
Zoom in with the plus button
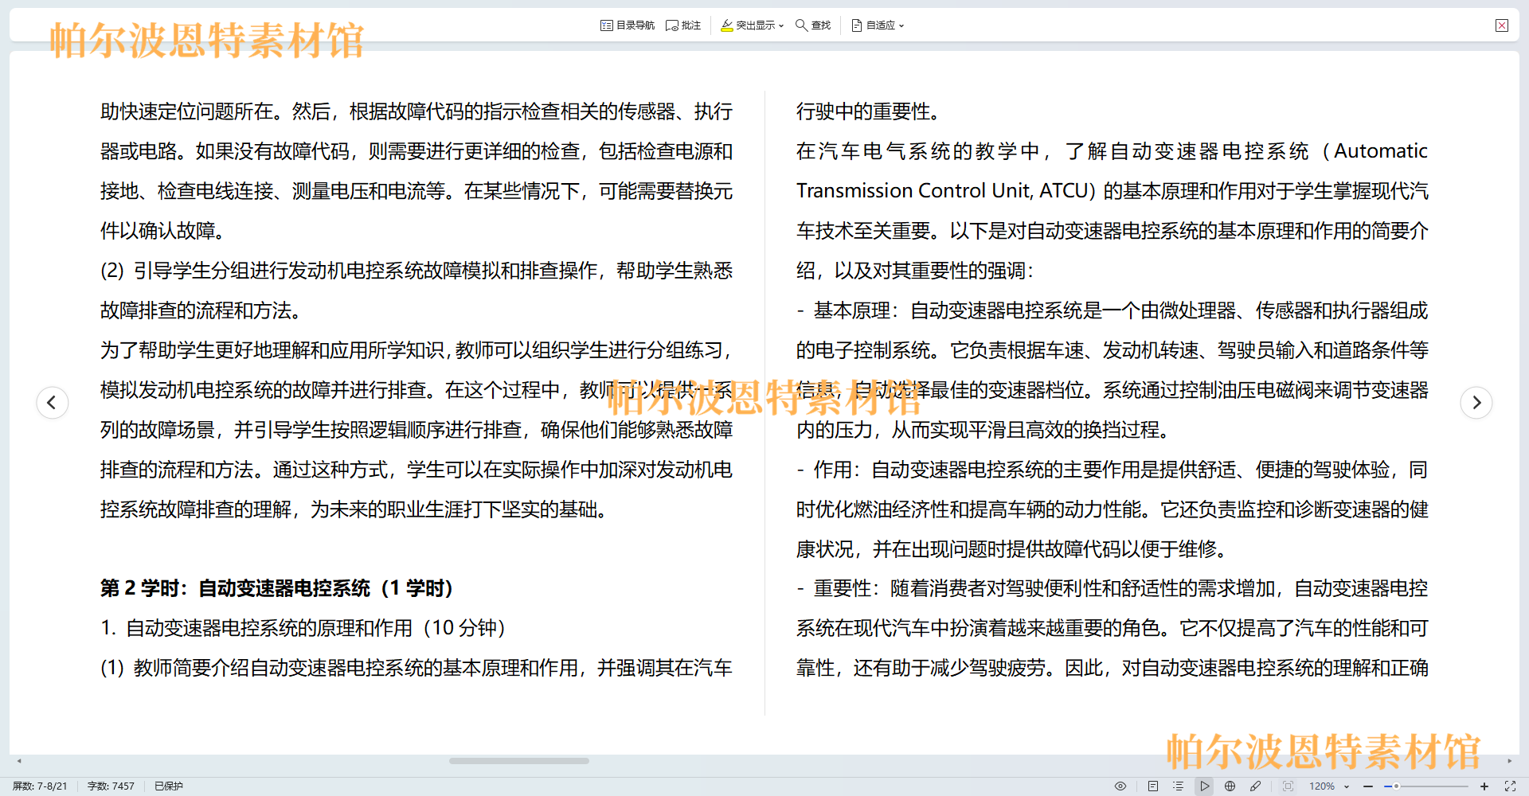coord(1484,786)
